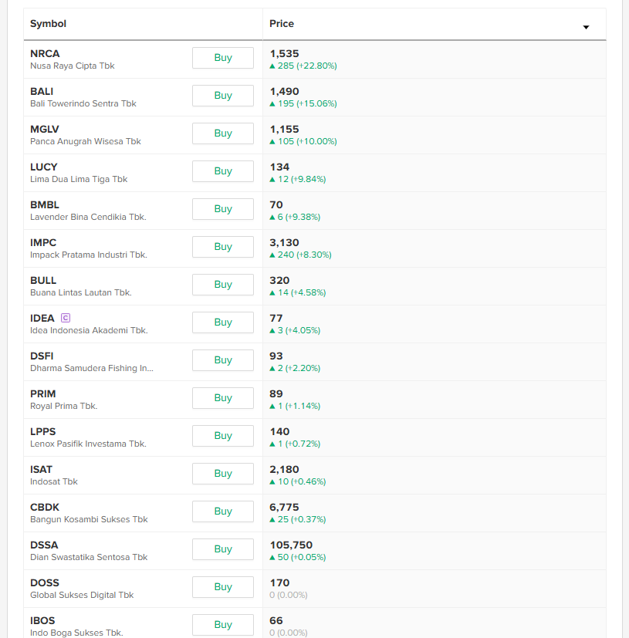
Task: Click the purple C badge next to IDEA
Action: 66,318
